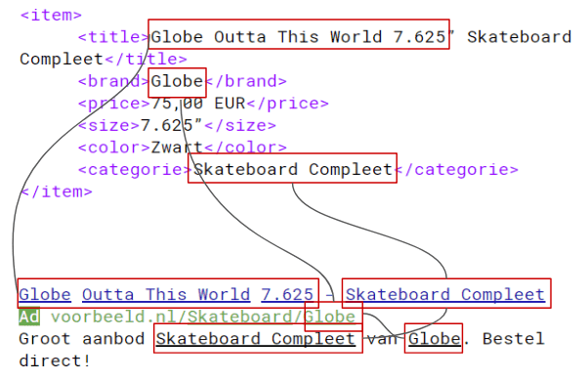This screenshot has height=381, width=587.
Task: Click "Bestel direct!" in the ad description
Action: [x=281, y=350]
